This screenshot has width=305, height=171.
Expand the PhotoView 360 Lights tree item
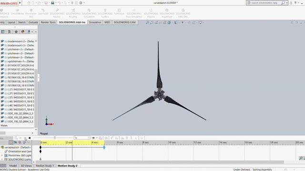pos(2,155)
